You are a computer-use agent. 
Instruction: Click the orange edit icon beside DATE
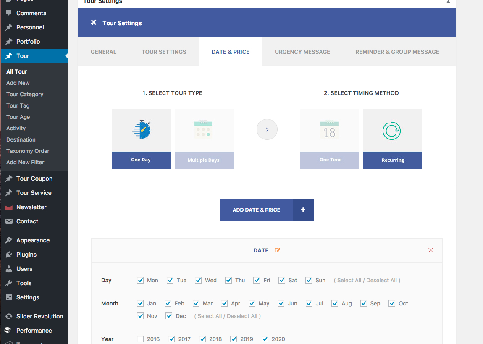pyautogui.click(x=277, y=250)
